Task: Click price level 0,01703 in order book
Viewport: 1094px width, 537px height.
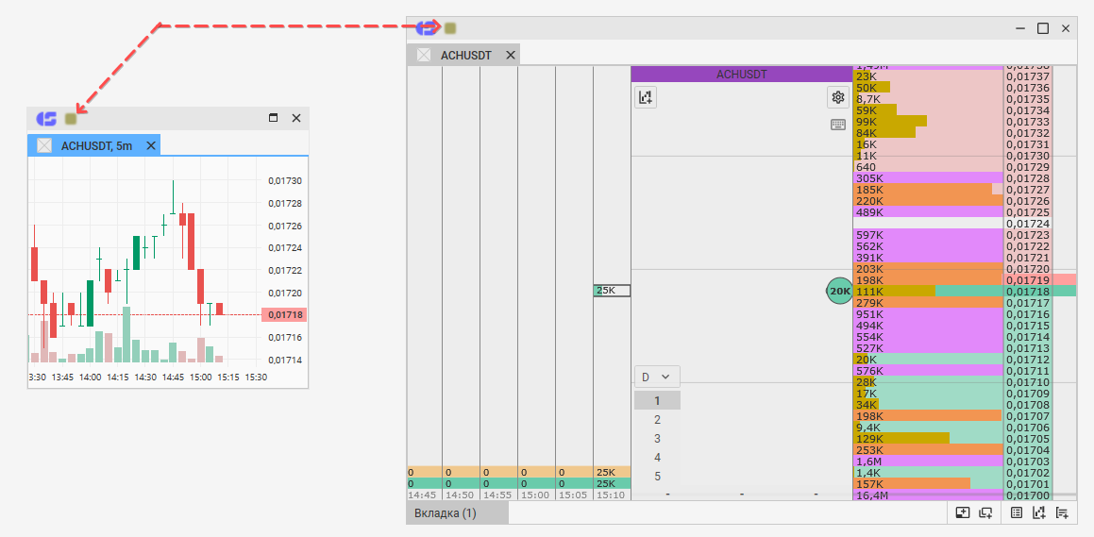Action: (x=1028, y=461)
